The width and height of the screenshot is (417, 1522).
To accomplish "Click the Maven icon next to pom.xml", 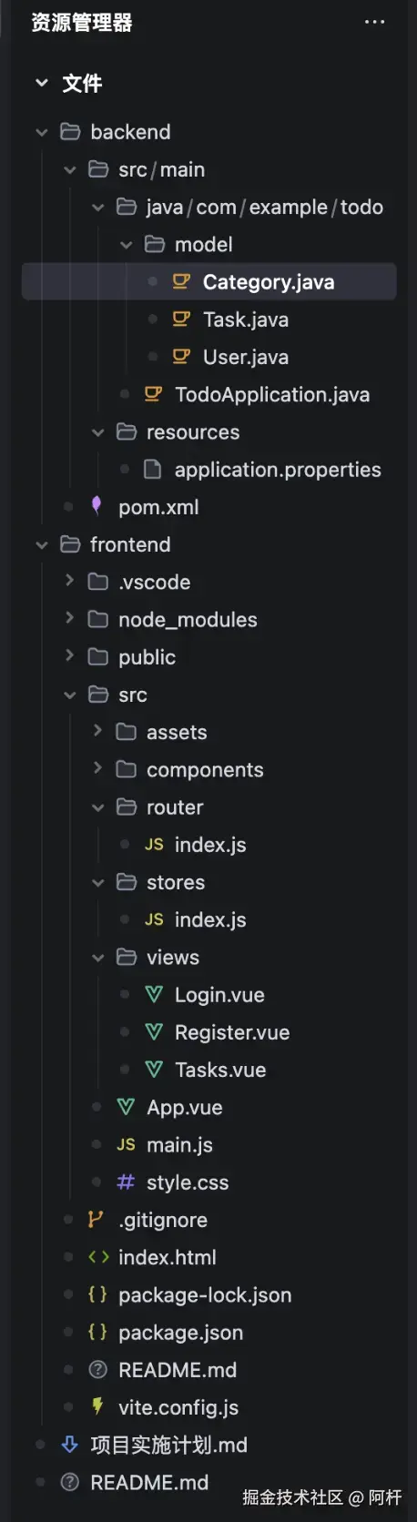I will [x=97, y=505].
